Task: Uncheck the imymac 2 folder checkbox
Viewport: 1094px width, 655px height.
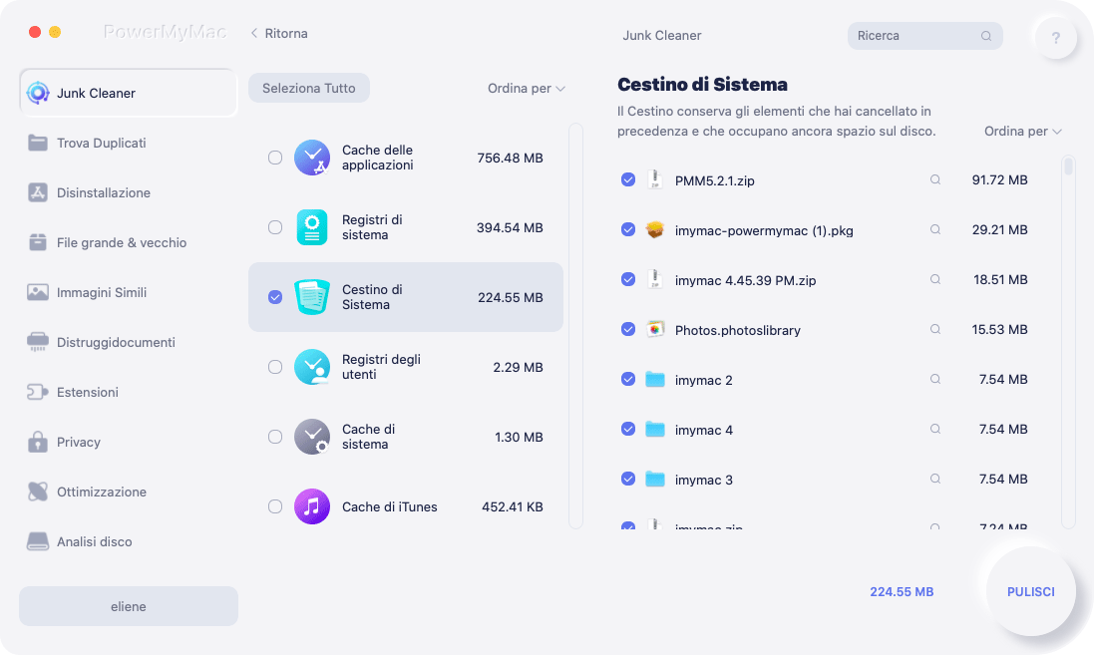Action: click(628, 380)
